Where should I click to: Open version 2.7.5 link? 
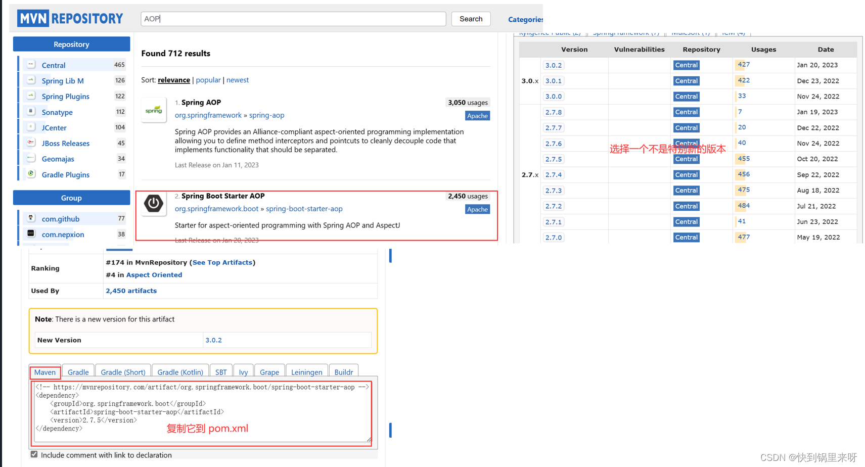coord(554,159)
